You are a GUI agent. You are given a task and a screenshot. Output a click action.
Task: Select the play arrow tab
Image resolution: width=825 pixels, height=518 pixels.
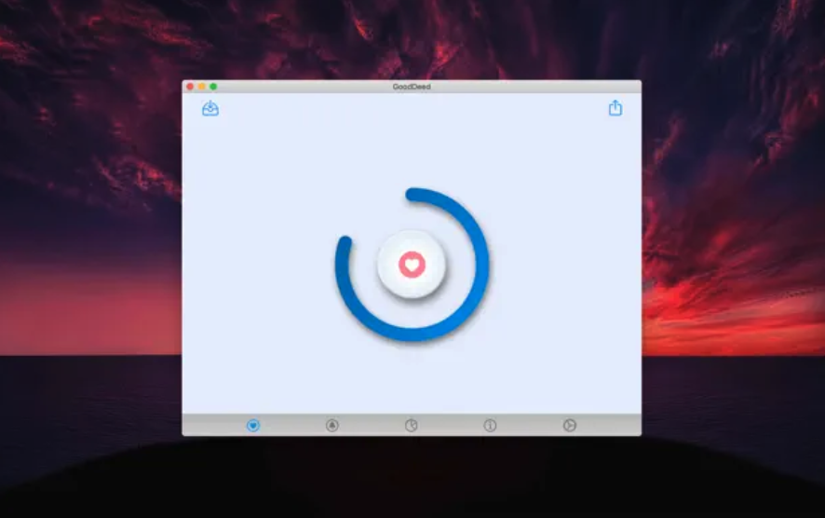click(569, 426)
